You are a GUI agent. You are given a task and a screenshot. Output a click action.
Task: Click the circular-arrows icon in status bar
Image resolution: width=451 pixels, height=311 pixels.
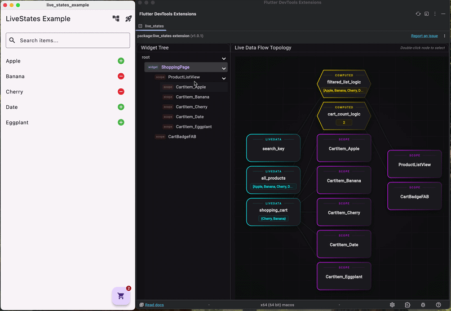pyautogui.click(x=408, y=305)
